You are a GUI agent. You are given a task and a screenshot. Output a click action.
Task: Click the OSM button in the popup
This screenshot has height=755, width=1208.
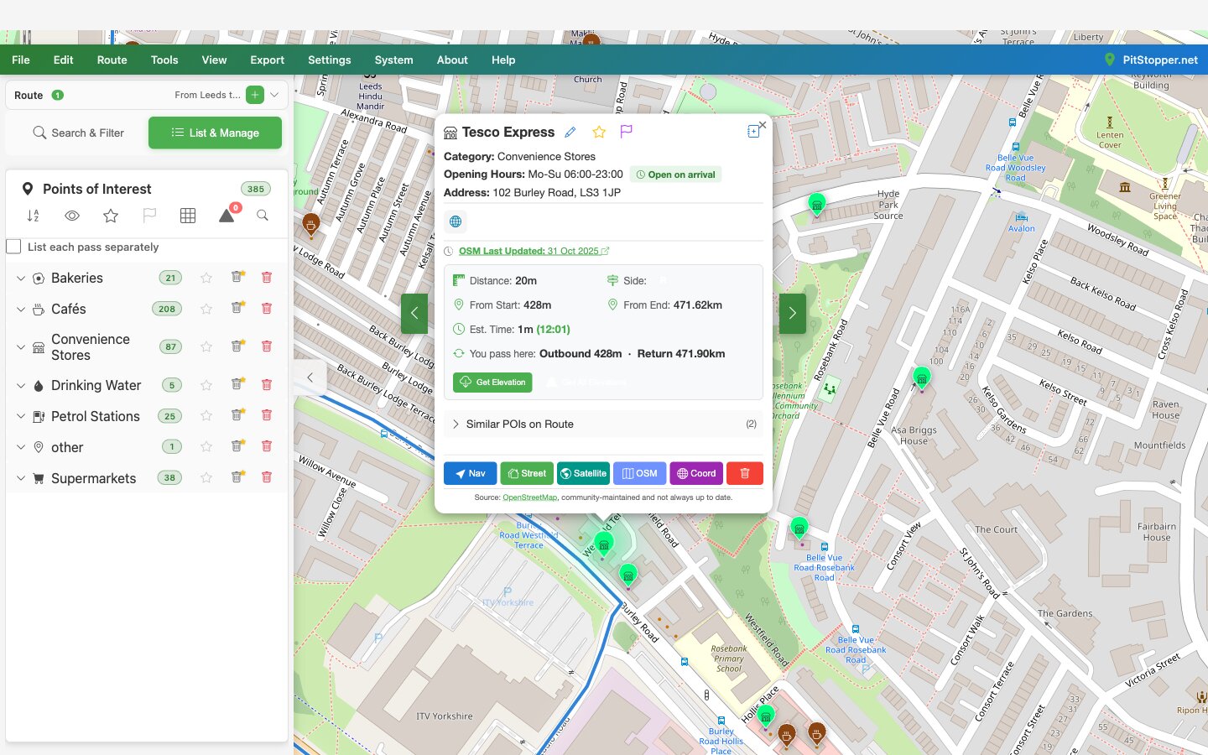point(639,473)
